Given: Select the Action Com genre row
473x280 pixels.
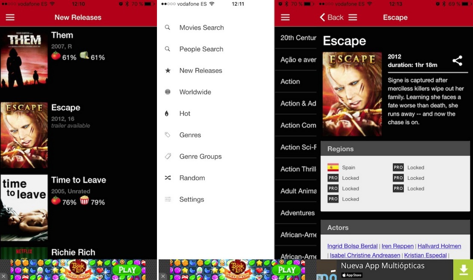Looking at the screenshot, I should (x=296, y=125).
